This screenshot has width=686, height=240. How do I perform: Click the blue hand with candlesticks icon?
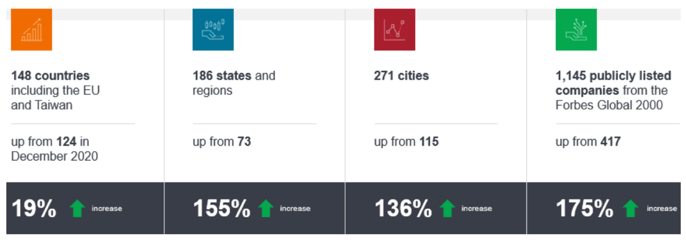click(213, 30)
